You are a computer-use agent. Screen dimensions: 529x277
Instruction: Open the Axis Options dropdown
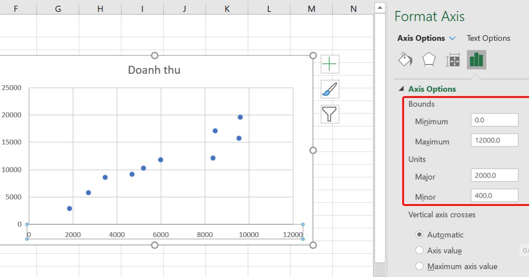coord(451,38)
